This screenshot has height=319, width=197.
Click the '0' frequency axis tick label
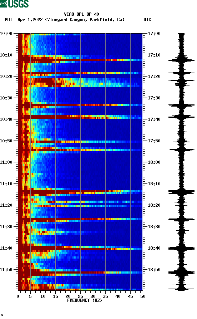[x=18, y=296]
